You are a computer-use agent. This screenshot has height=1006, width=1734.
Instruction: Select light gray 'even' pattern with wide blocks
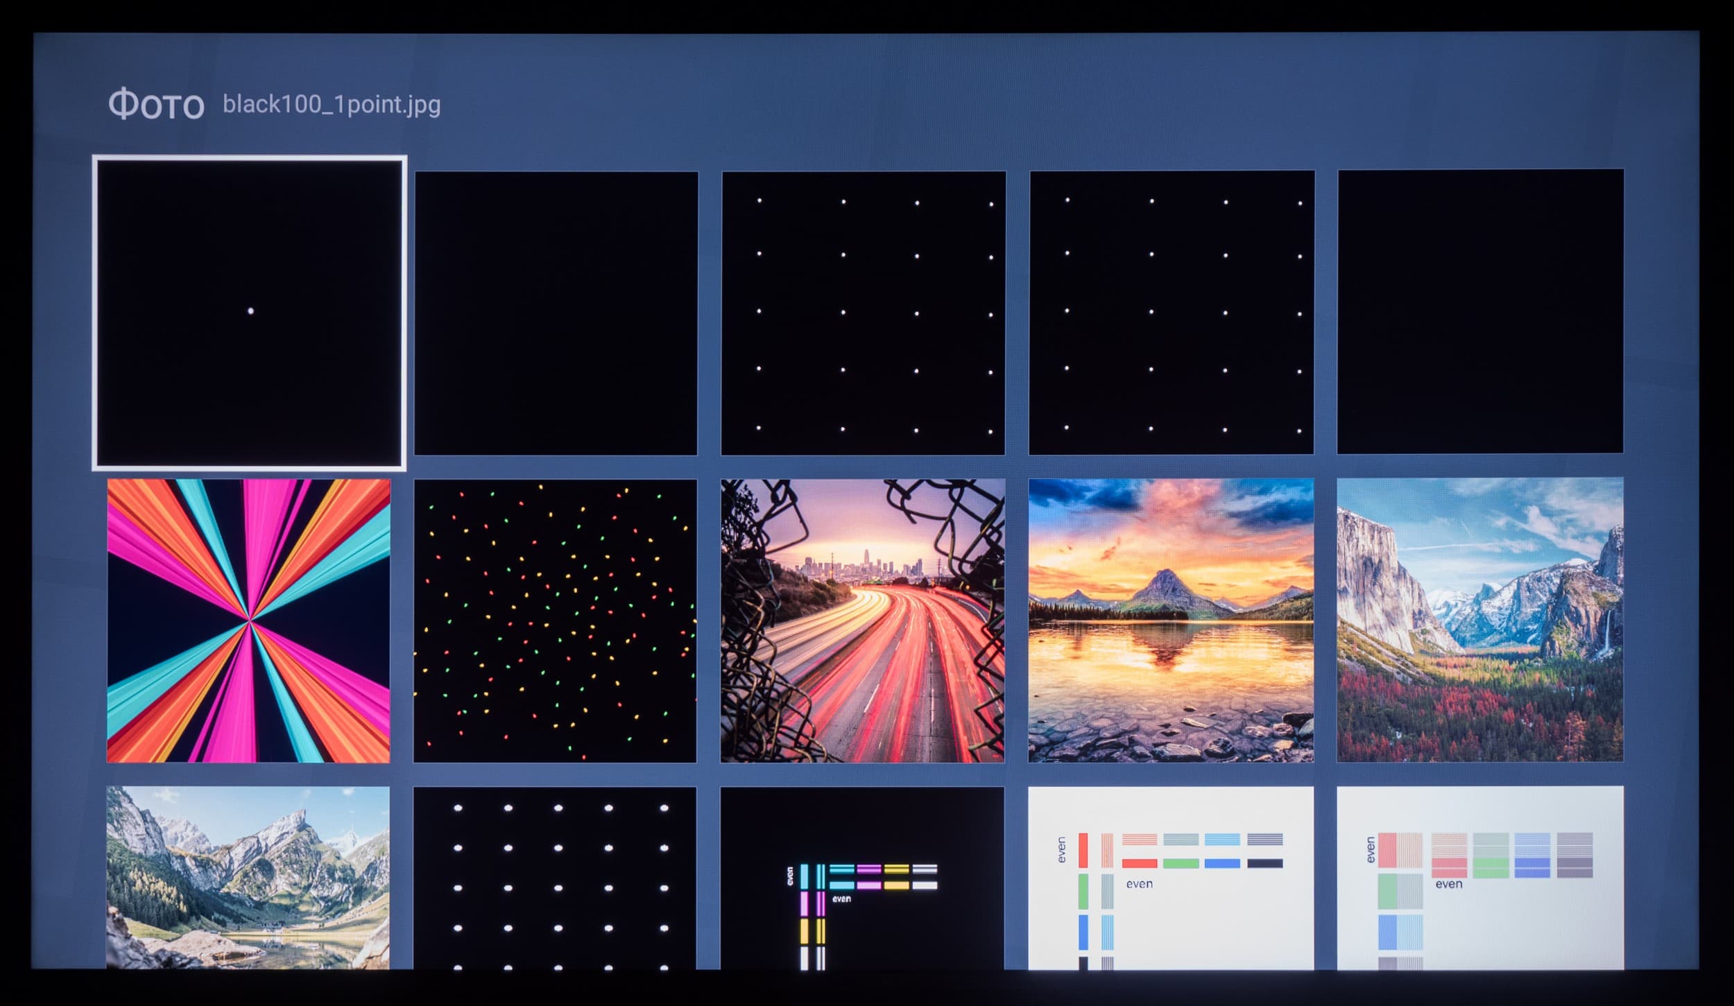[1479, 877]
